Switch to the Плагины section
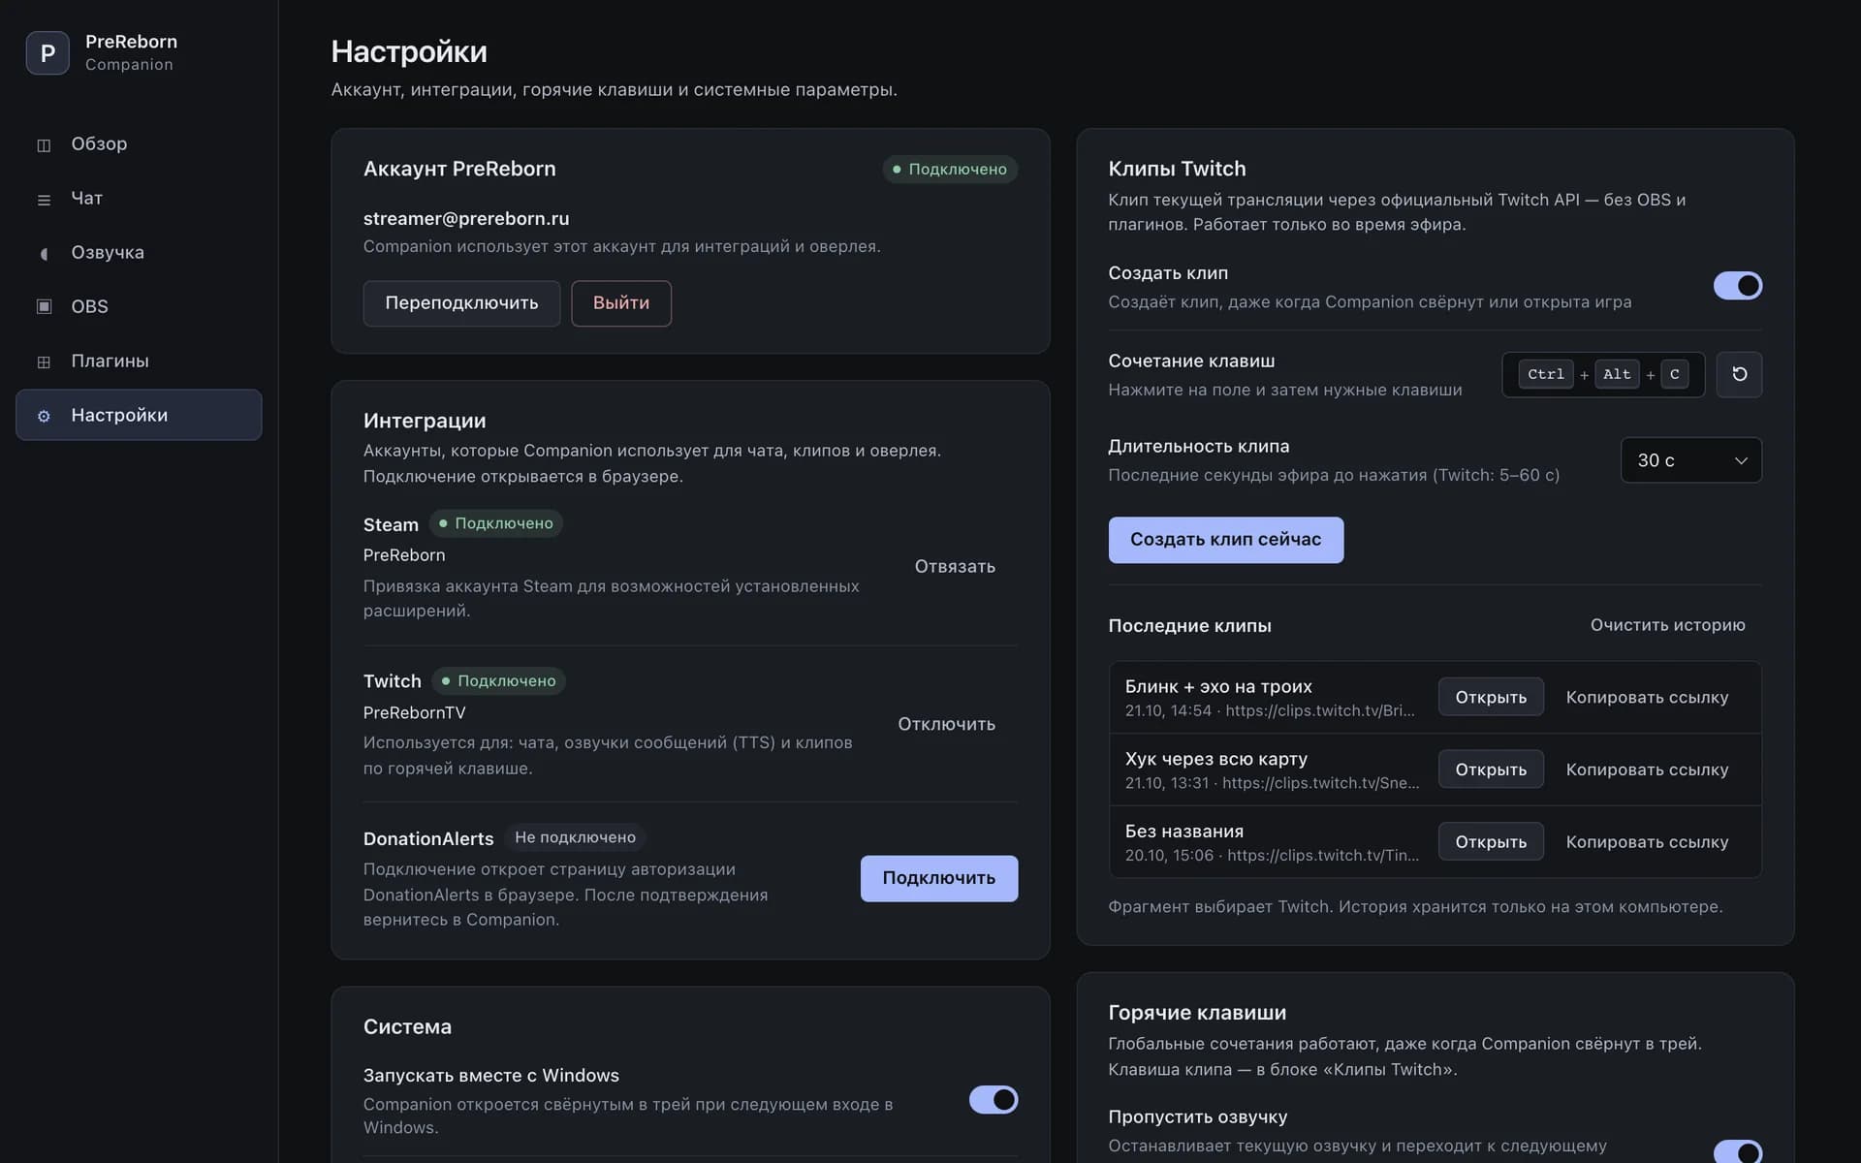 tap(139, 361)
